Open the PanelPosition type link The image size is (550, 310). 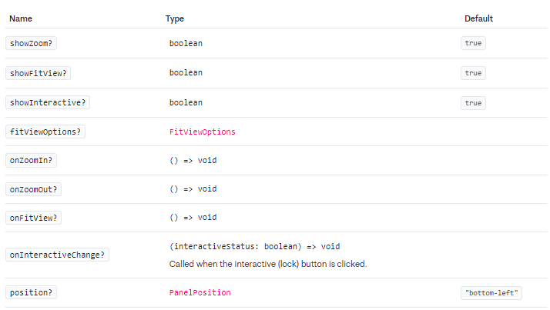point(200,293)
